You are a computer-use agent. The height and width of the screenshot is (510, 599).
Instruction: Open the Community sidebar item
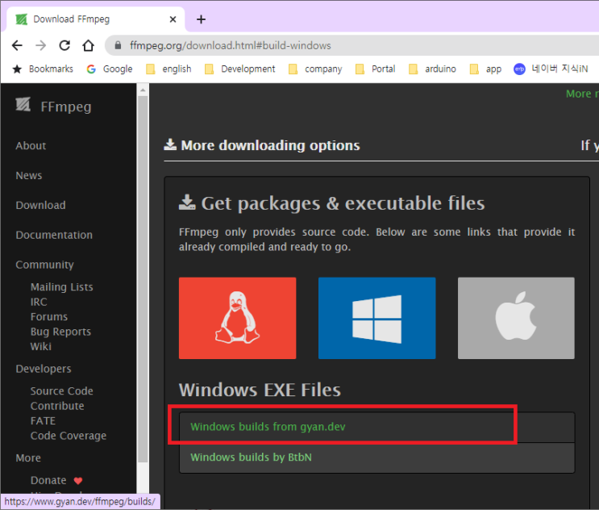(x=44, y=265)
